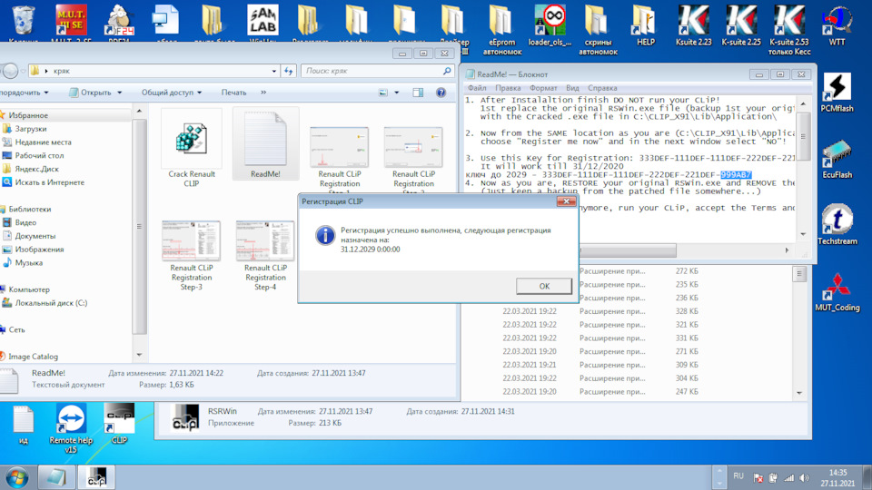Click the network signal tray icon
The image size is (872, 490).
(788, 478)
